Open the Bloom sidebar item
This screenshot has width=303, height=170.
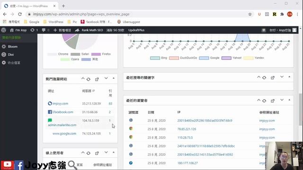13,47
